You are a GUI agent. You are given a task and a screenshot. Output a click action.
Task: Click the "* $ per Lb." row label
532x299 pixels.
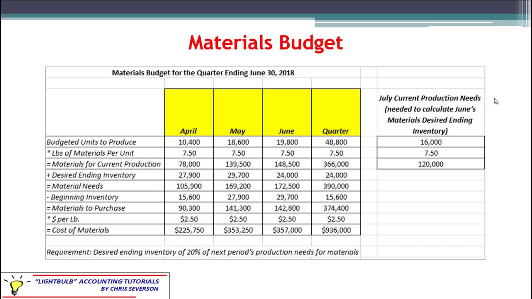[x=63, y=219]
